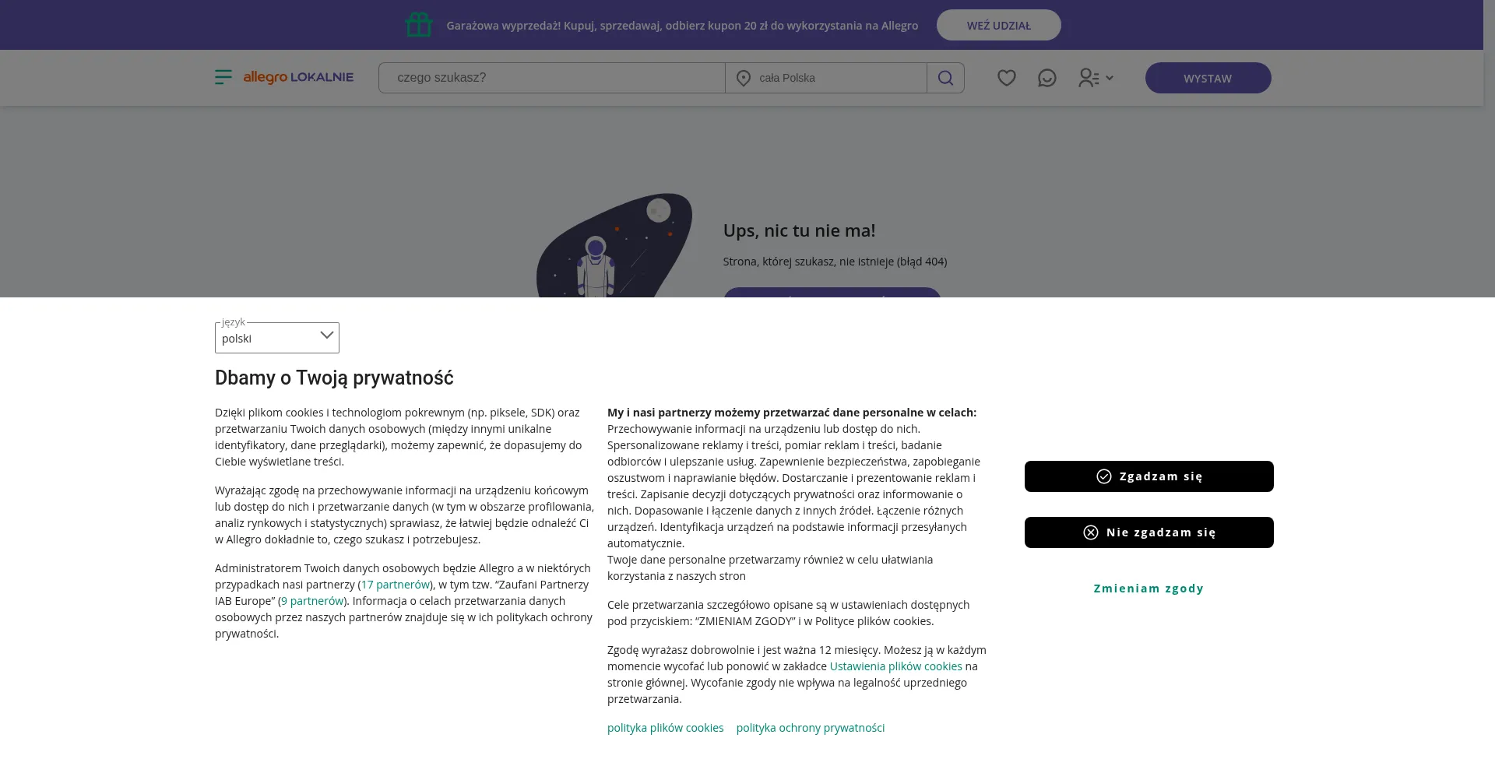
Task: Open the user account menu icon
Action: pos(1089,78)
